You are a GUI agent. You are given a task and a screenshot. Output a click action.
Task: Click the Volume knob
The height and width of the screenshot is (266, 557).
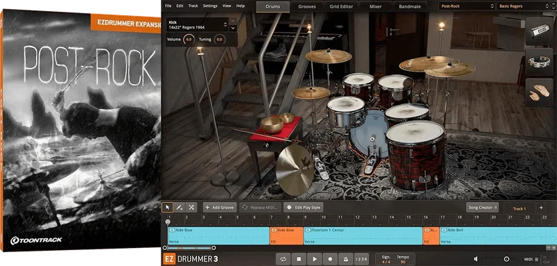[x=189, y=40]
